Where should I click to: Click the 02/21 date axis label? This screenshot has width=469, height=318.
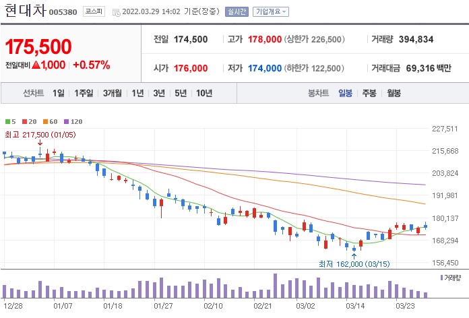(x=263, y=306)
